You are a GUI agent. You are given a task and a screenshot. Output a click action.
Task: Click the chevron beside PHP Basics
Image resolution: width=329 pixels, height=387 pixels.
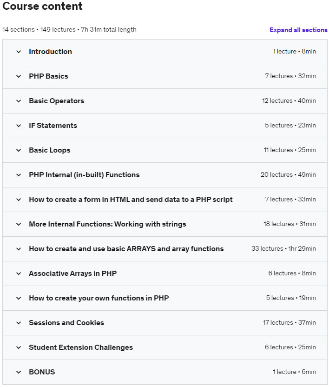pyautogui.click(x=19, y=76)
